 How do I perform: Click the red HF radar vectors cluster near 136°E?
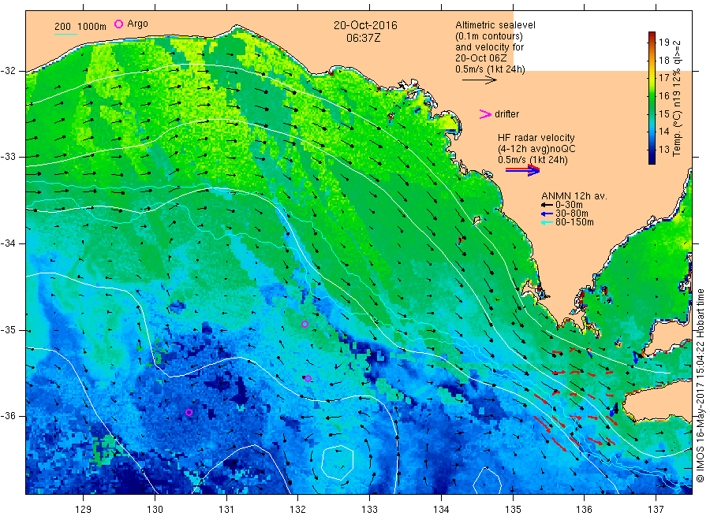(x=576, y=398)
